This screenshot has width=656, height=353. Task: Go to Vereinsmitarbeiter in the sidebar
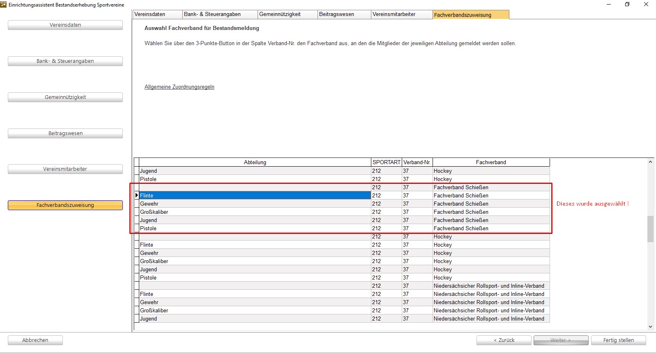(x=65, y=169)
